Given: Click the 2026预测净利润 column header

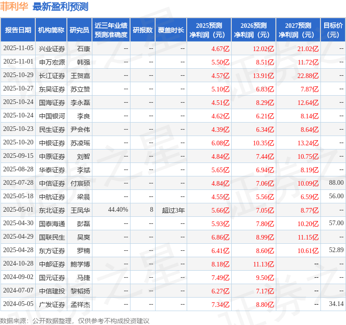Looking at the screenshot, I should pyautogui.click(x=254, y=30).
